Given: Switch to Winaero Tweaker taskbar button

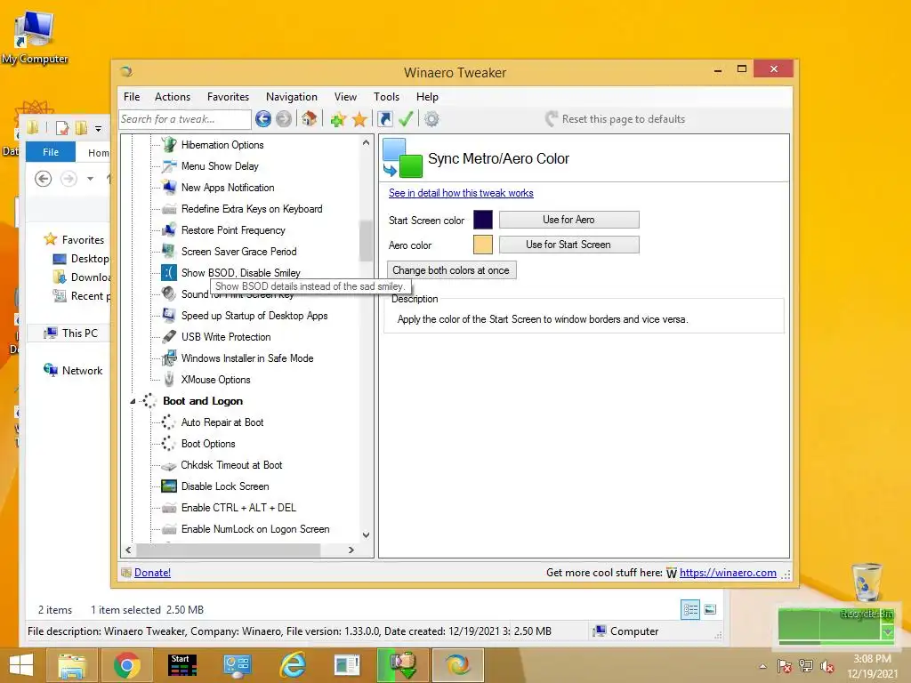Looking at the screenshot, I should 458,665.
